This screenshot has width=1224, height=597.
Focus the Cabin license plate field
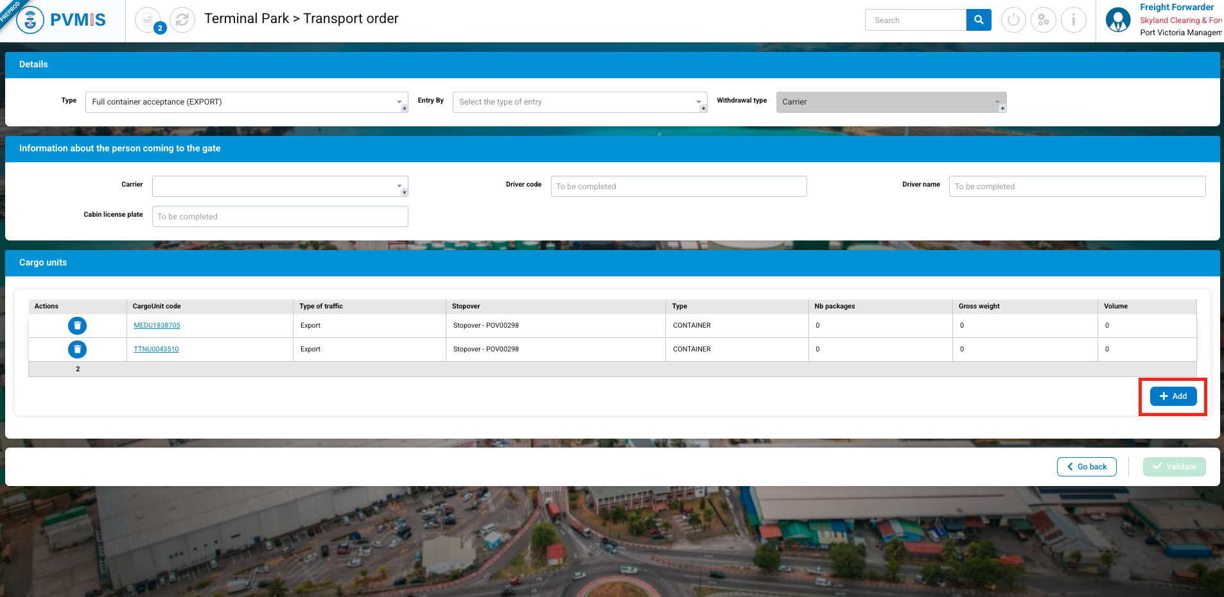click(279, 217)
